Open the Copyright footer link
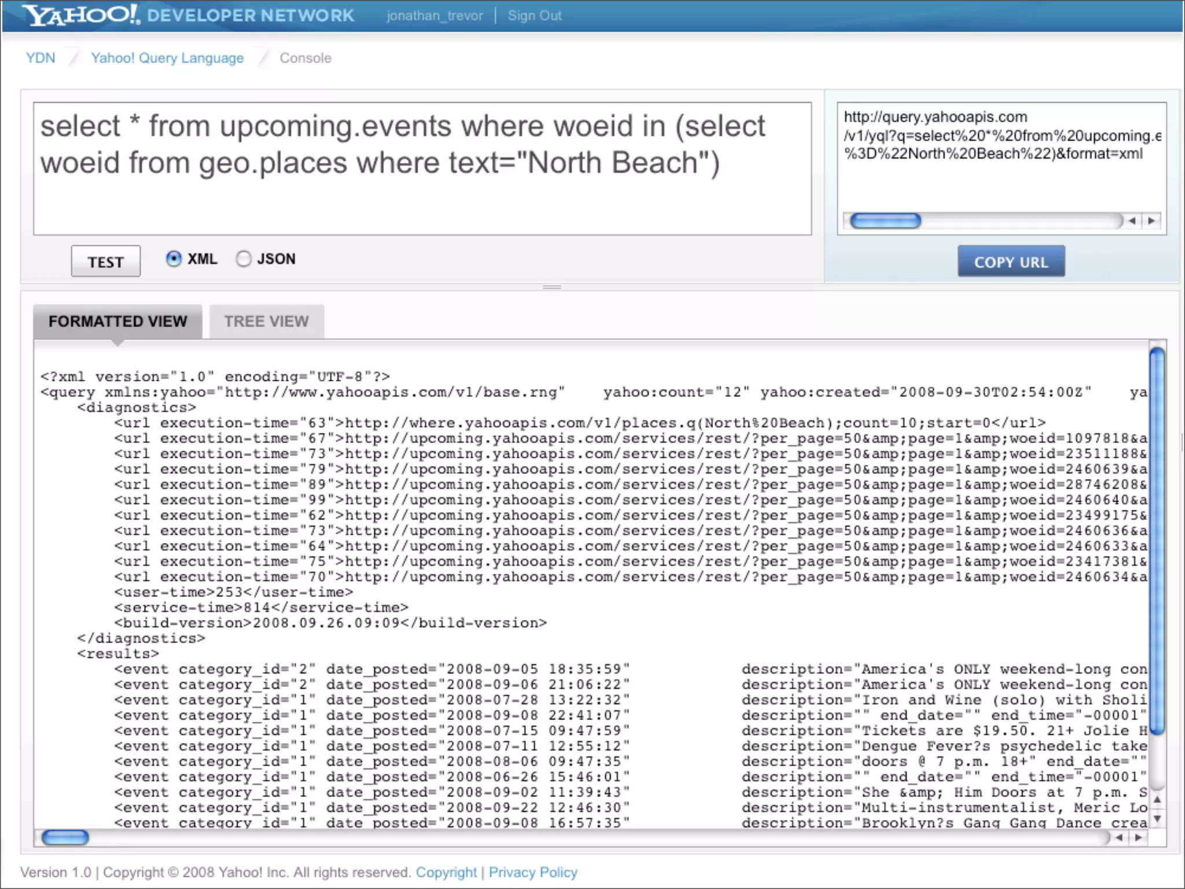1185x889 pixels. coord(446,872)
